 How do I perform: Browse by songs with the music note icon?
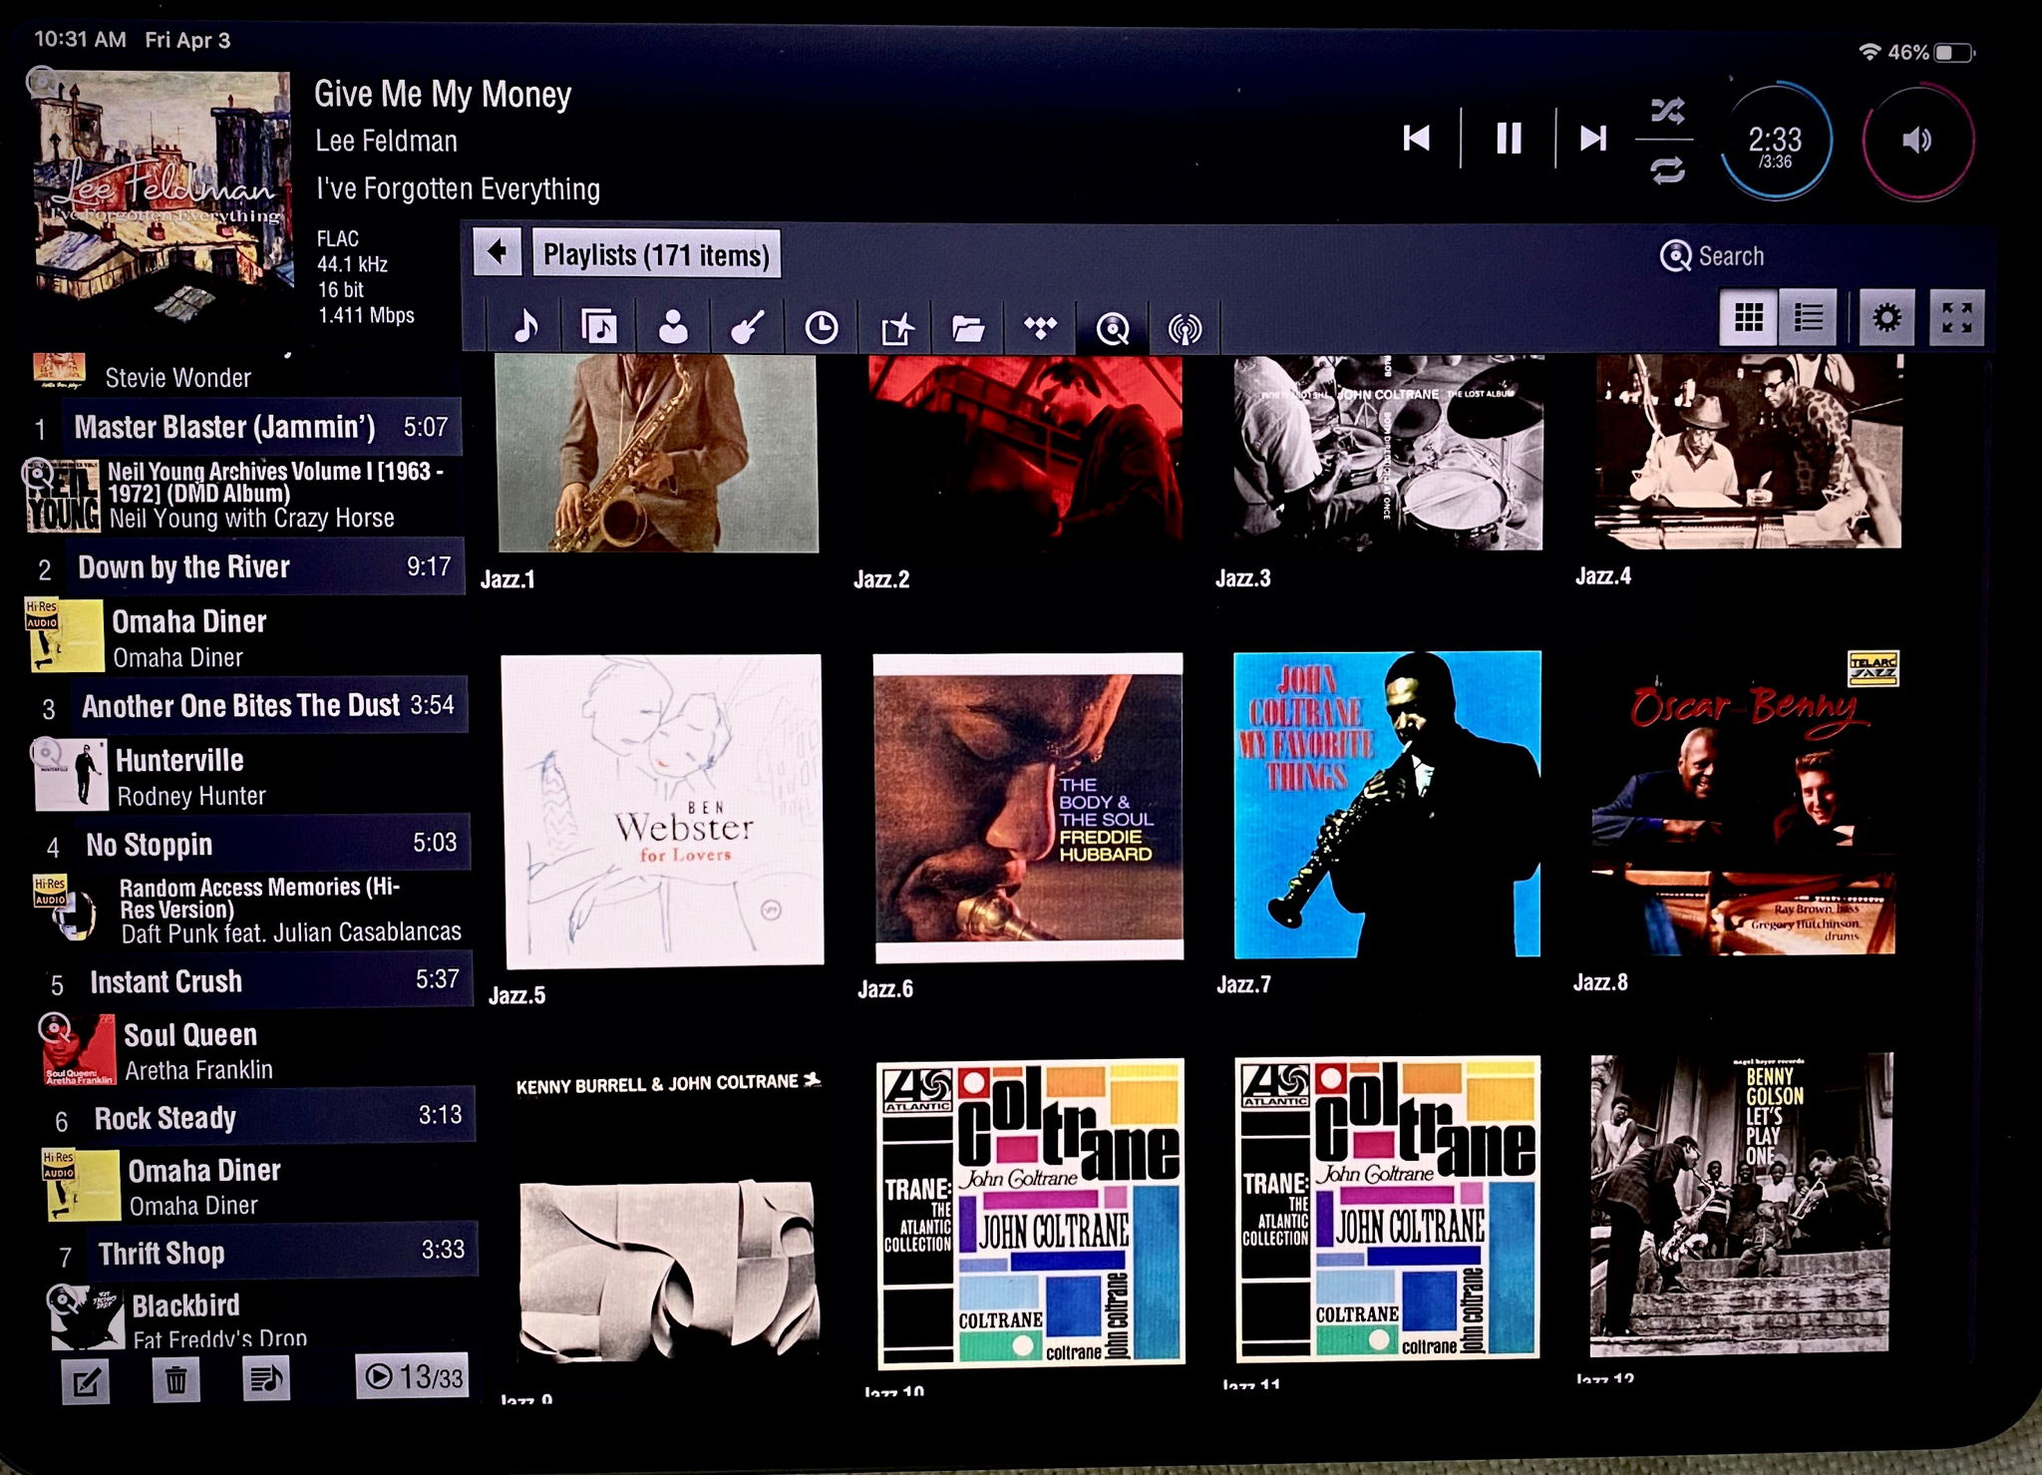pyautogui.click(x=525, y=326)
